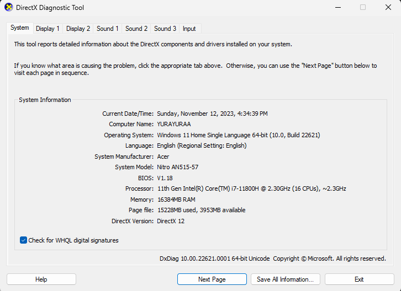Switch to the Display 1 tab
Screen dimensions: 401x291
(x=48, y=29)
